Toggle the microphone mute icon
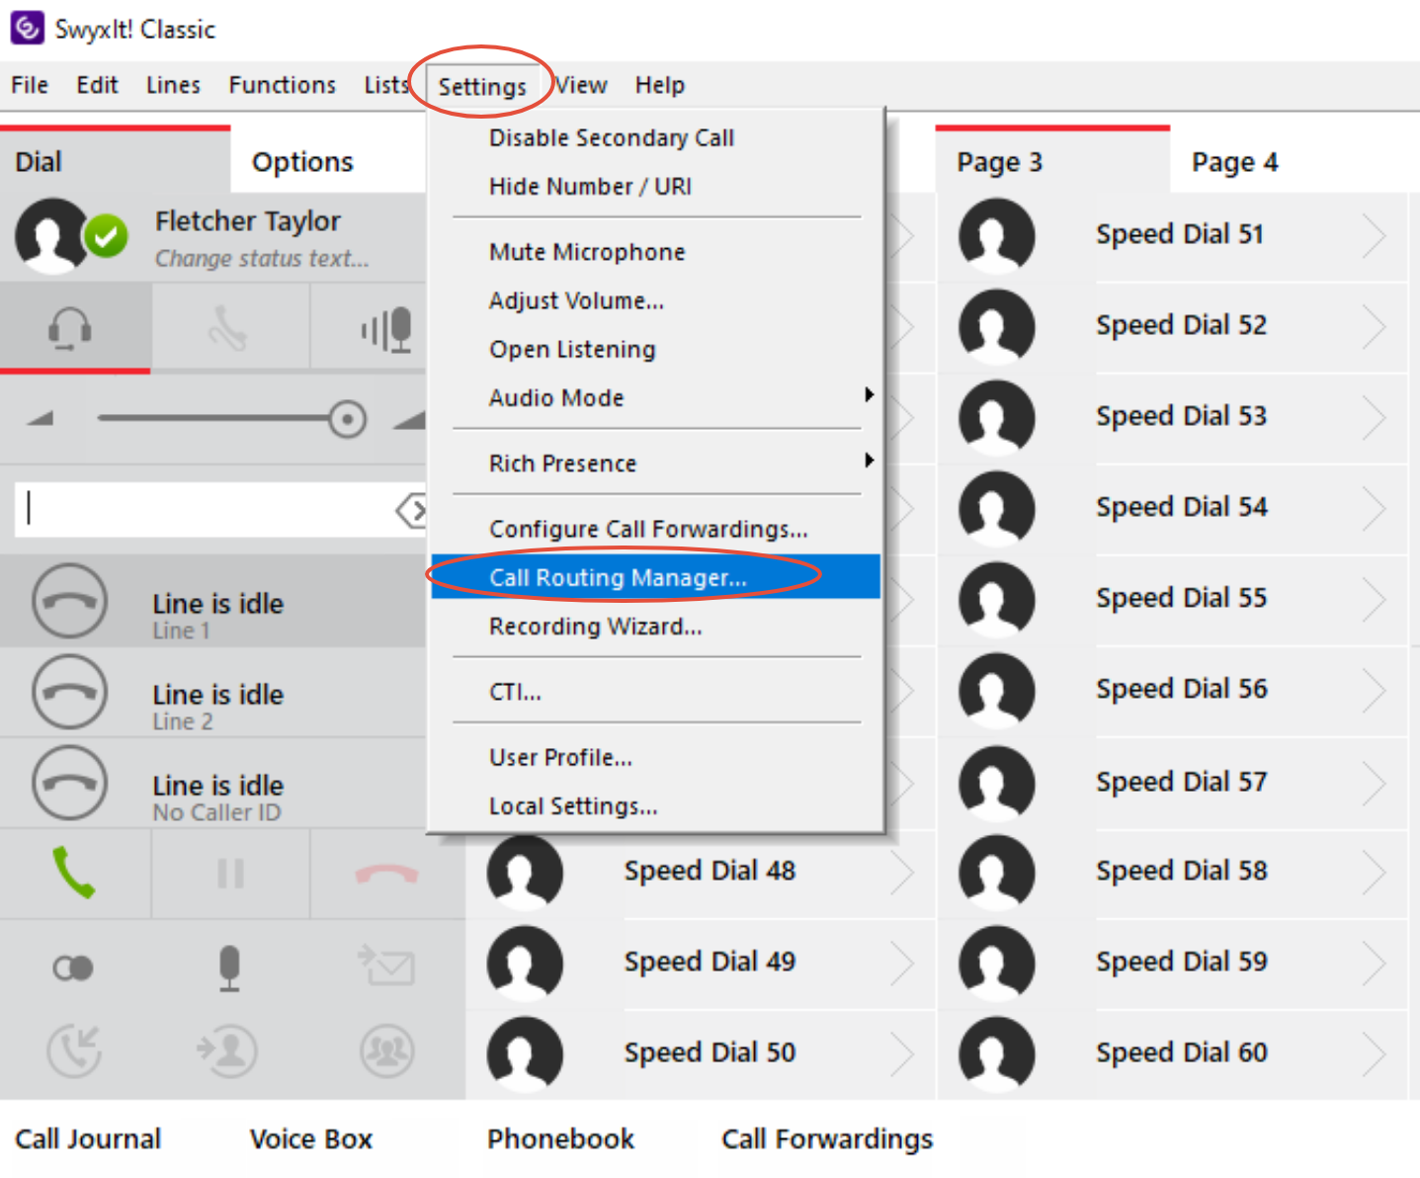 (229, 968)
